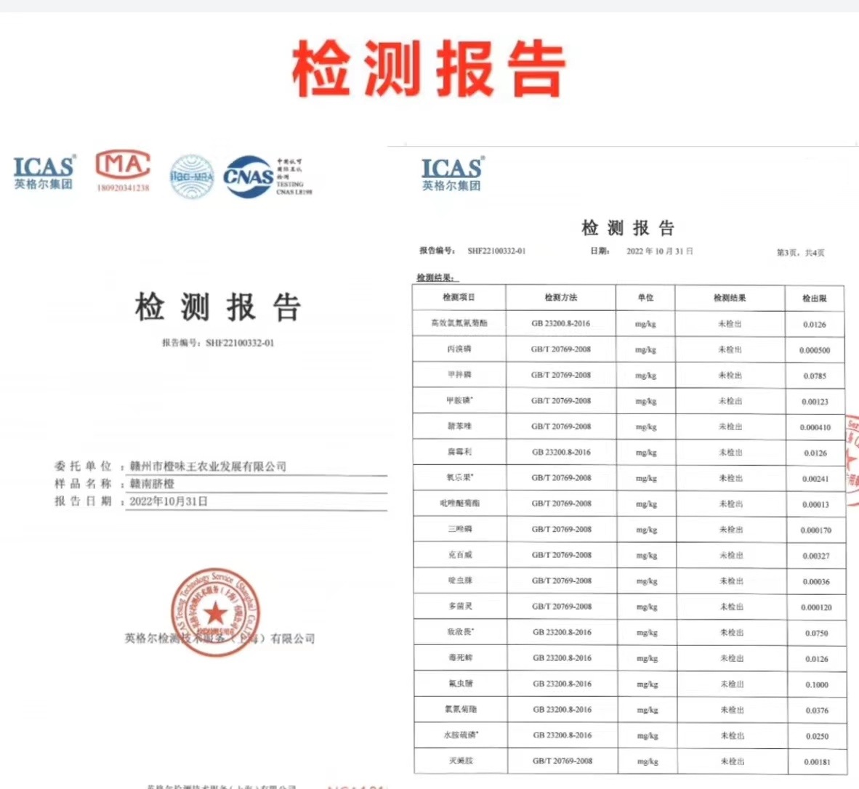Click the mg/kg unit in the 多菌灵 row
The image size is (859, 789).
coord(647,607)
